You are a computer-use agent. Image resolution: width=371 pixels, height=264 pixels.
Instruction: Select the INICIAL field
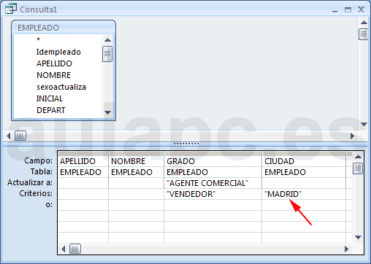pyautogui.click(x=50, y=98)
